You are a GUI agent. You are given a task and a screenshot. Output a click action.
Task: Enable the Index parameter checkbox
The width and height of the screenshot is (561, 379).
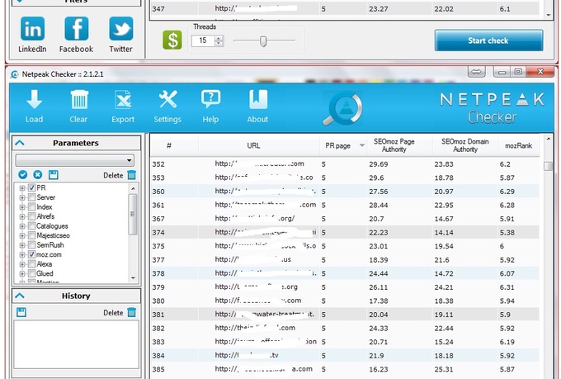pyautogui.click(x=31, y=206)
